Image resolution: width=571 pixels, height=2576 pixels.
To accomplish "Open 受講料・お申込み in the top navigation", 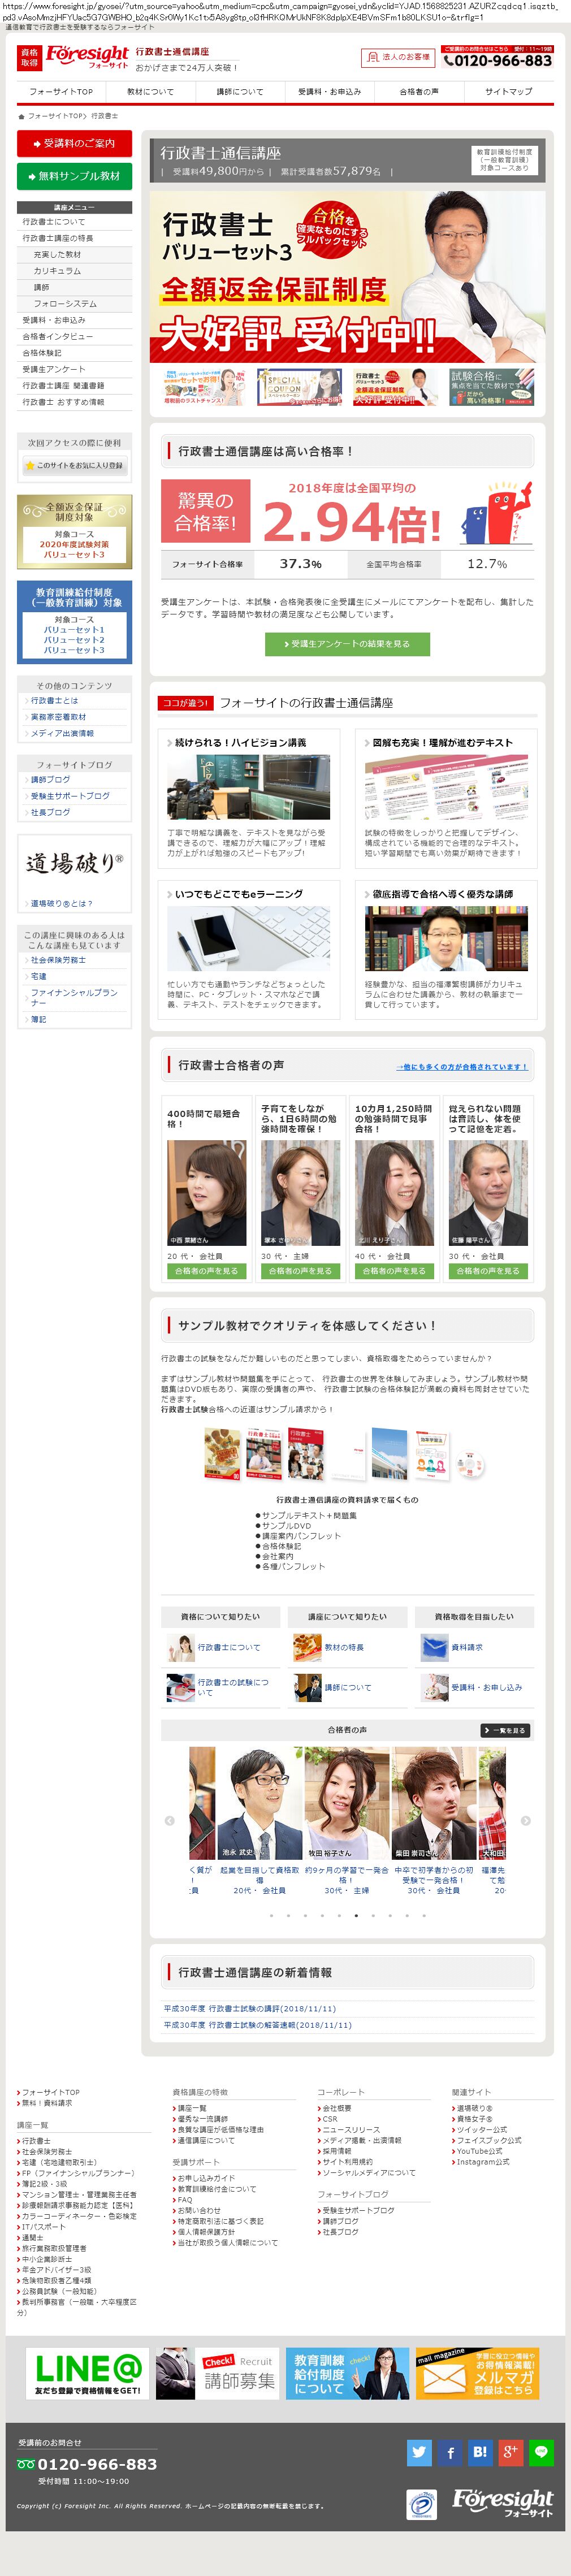I will 329,92.
